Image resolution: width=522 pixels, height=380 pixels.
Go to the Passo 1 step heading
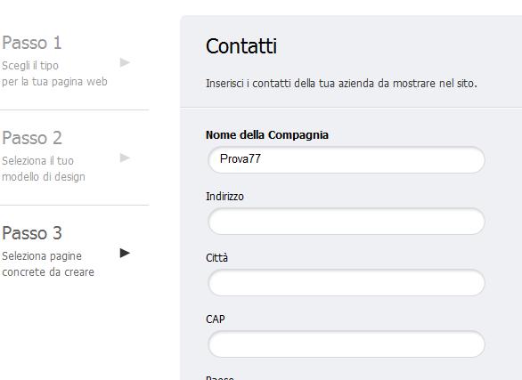(32, 43)
